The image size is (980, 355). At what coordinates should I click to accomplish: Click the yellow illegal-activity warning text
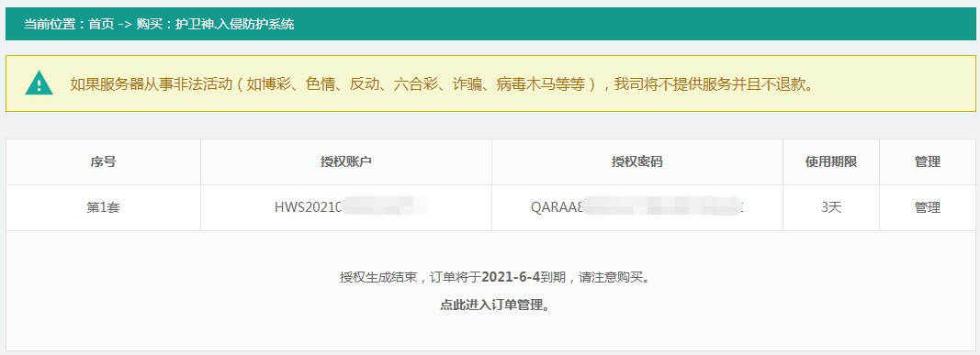click(x=442, y=83)
